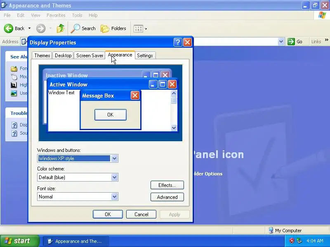Open the View menu

pyautogui.click(x=35, y=15)
